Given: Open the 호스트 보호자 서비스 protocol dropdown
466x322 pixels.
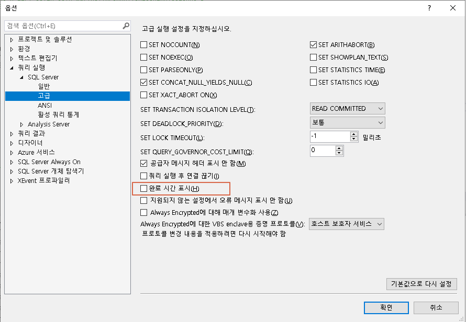Looking at the screenshot, I should [347, 224].
